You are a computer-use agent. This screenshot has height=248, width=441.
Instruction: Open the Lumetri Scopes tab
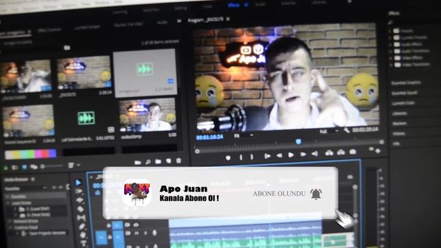click(x=88, y=28)
